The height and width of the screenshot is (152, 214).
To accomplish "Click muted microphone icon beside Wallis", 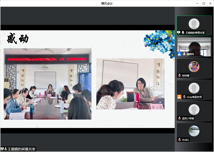I will (179, 140).
